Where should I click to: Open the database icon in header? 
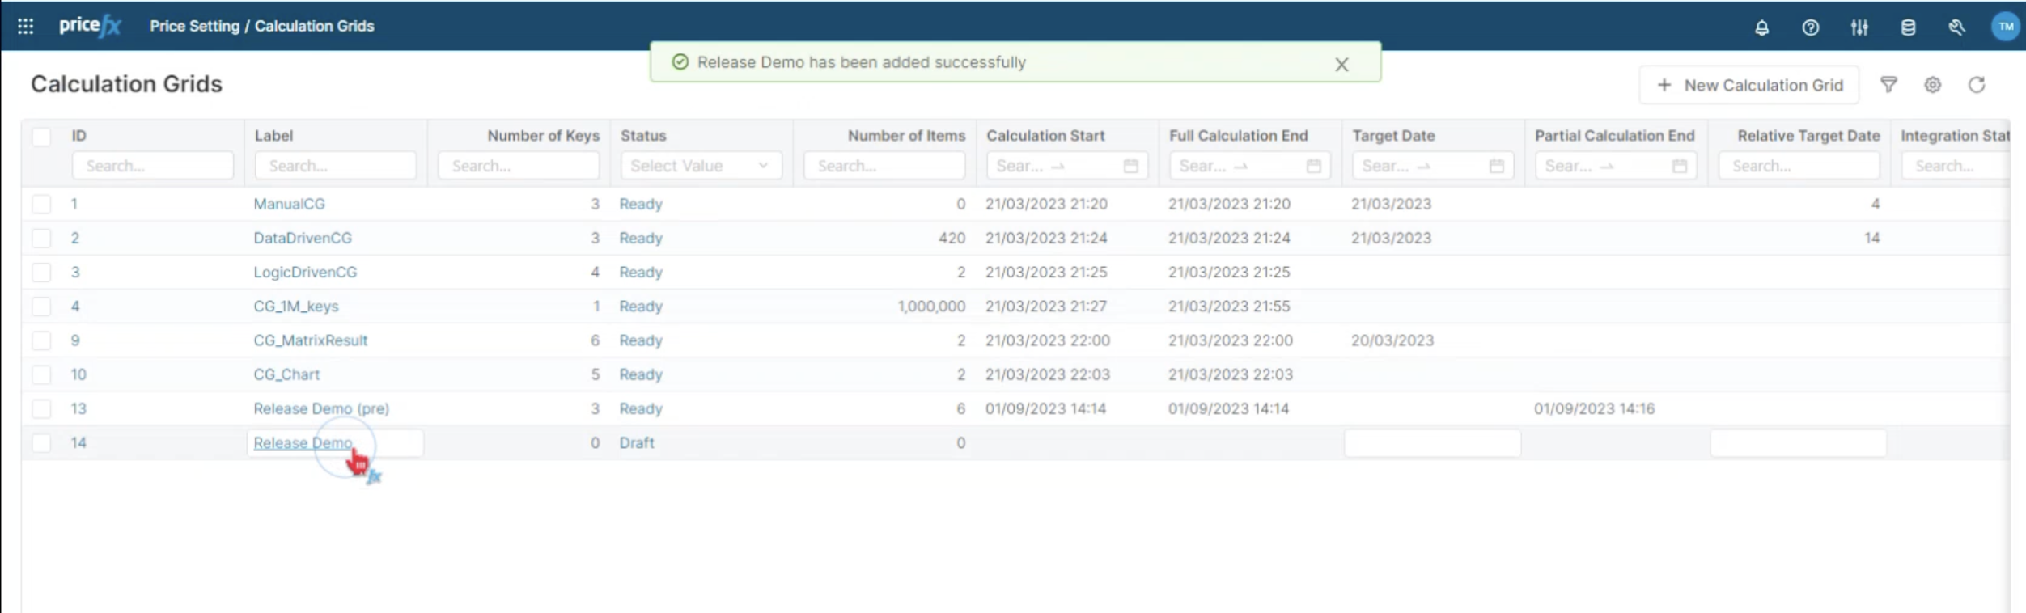point(1908,27)
